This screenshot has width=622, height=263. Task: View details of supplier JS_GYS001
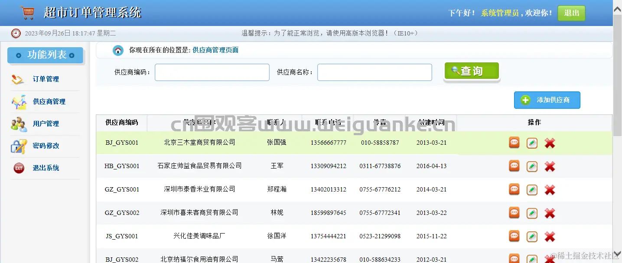[514, 236]
